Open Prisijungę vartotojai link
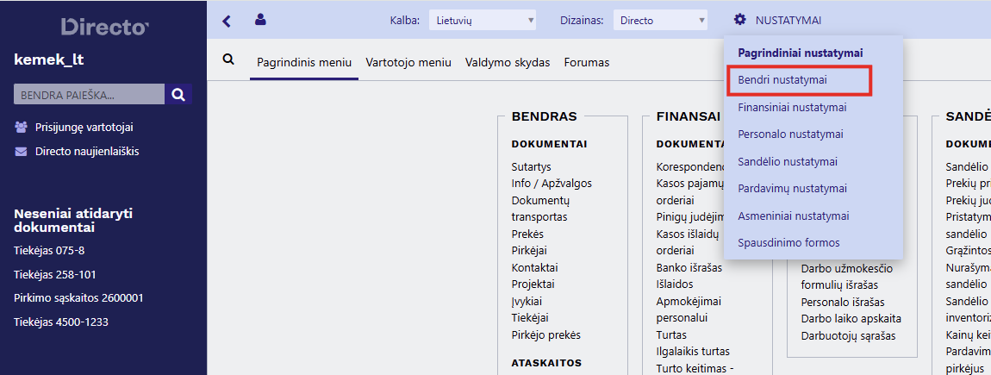The width and height of the screenshot is (991, 375). [84, 127]
